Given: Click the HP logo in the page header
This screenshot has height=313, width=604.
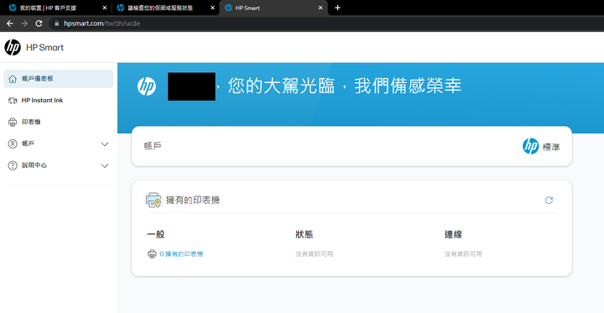Looking at the screenshot, I should tap(13, 48).
